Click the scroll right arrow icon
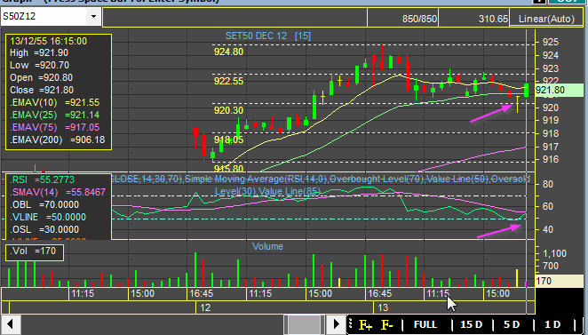Image resolution: width=588 pixels, height=335 pixels. click(336, 324)
